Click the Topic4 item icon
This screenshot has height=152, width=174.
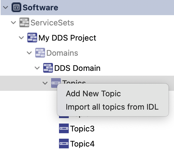tap(64, 144)
